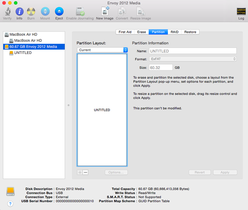248x210 pixels.
Task: Click the Burn toolbar icon
Action: click(x=31, y=12)
